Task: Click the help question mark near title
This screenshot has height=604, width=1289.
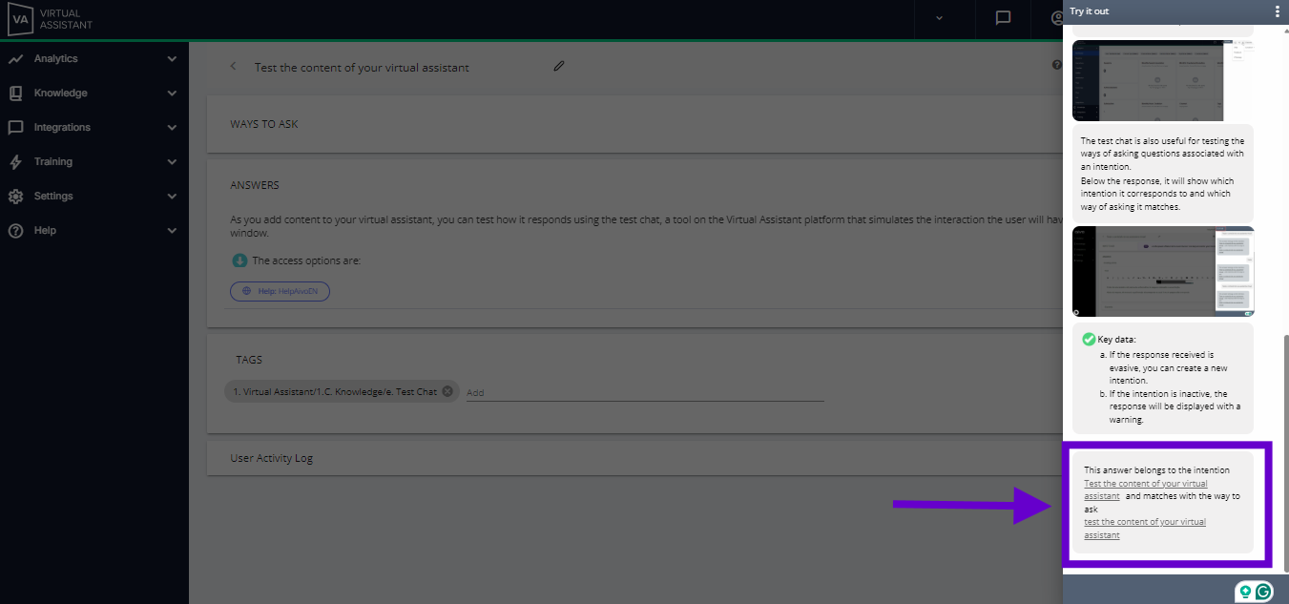Action: tap(1057, 65)
